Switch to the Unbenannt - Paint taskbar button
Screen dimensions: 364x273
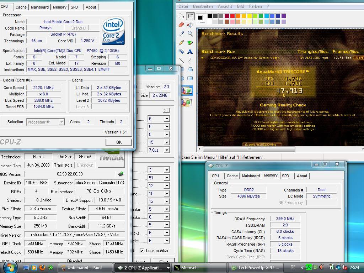tap(85, 268)
